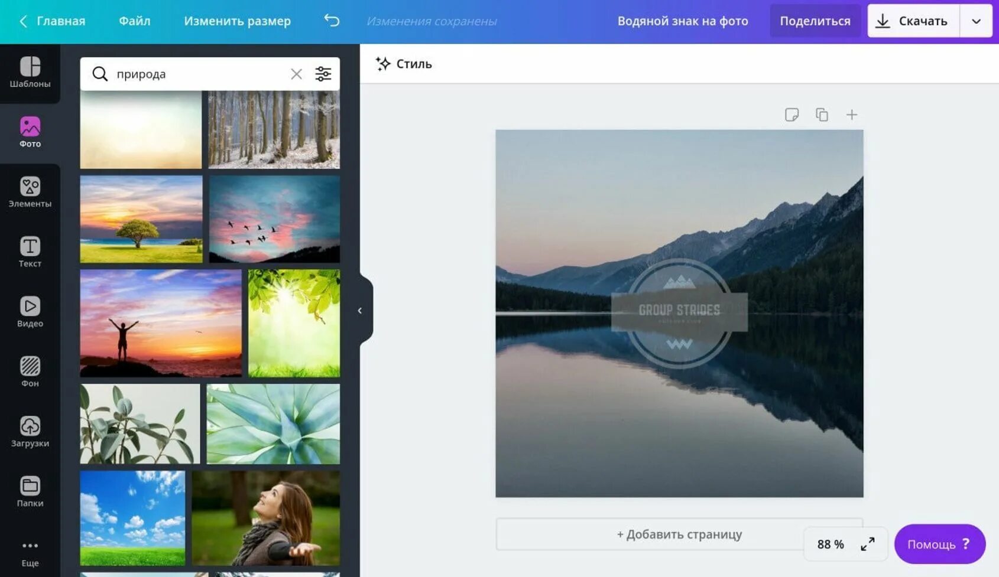Image resolution: width=999 pixels, height=577 pixels.
Task: Open the Загрузки uploads panel
Action: [30, 432]
